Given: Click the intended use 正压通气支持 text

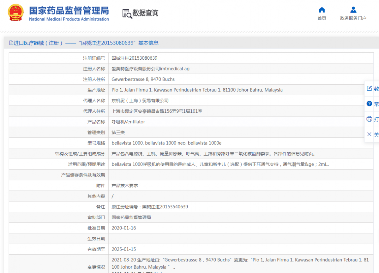Looking at the screenshot, I should [x=221, y=164].
